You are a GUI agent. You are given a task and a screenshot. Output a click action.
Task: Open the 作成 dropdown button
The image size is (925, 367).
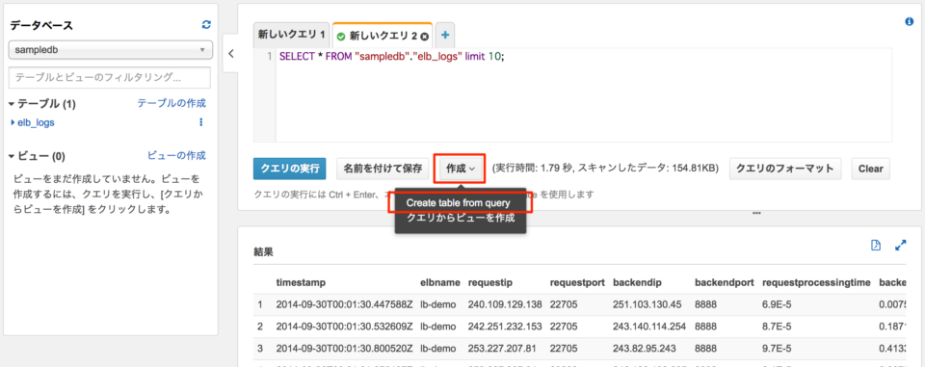click(461, 169)
